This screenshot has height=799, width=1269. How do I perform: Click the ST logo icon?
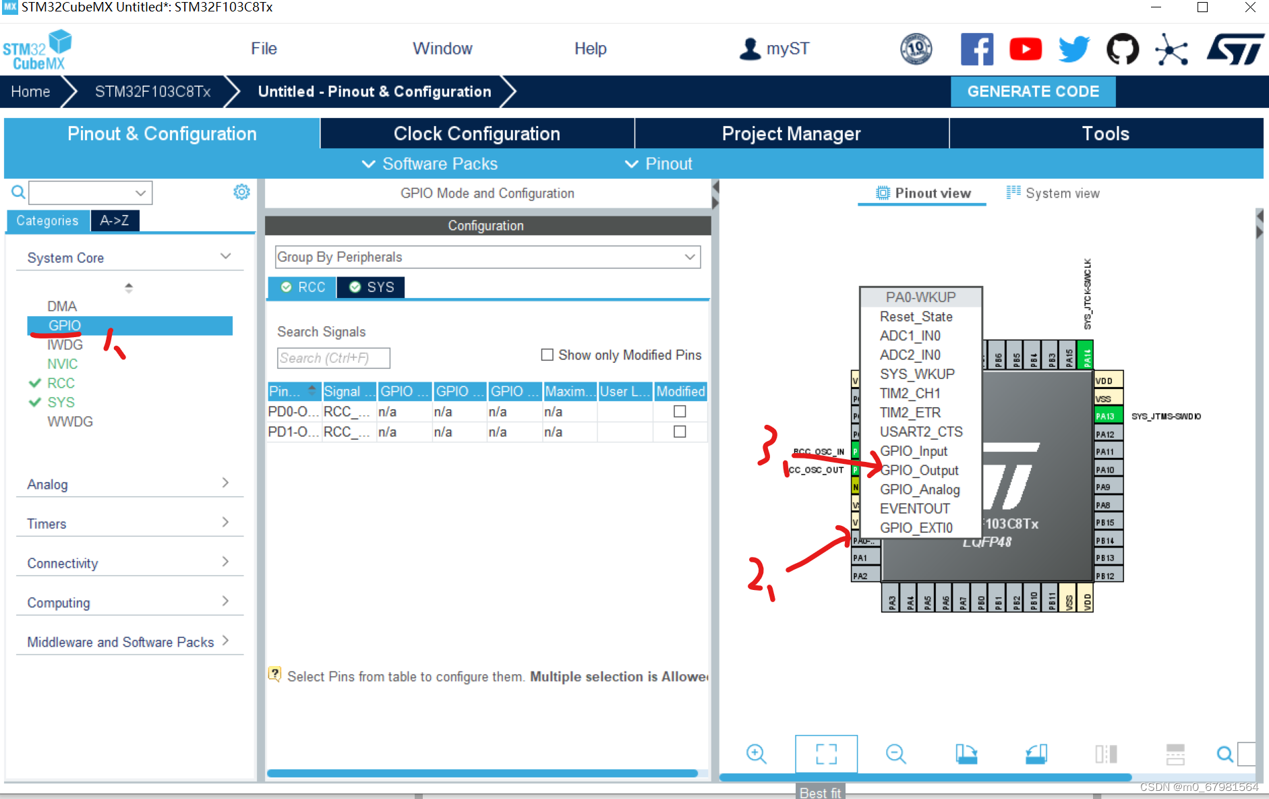1235,49
